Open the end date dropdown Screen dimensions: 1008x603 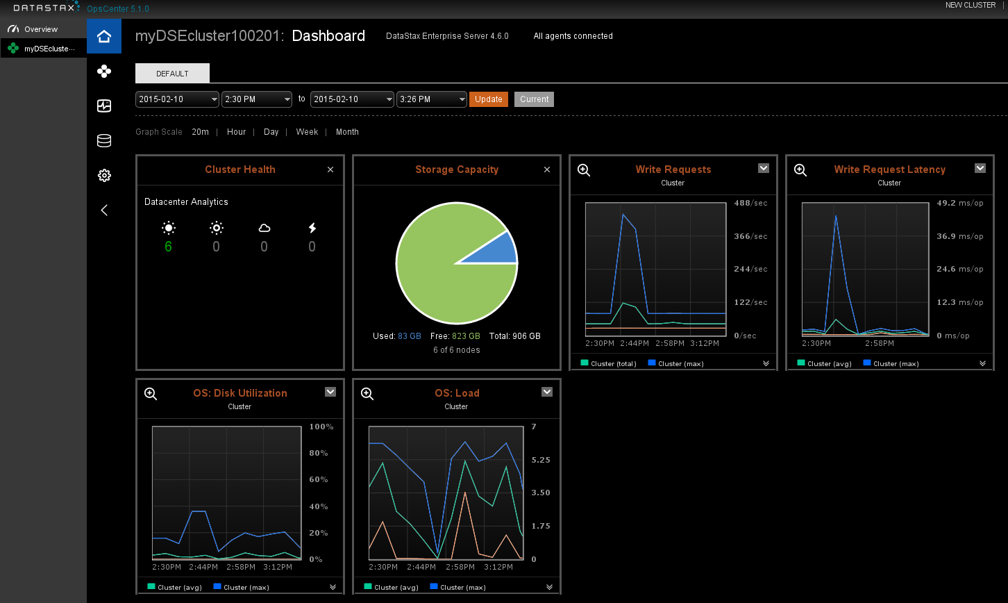coord(352,99)
